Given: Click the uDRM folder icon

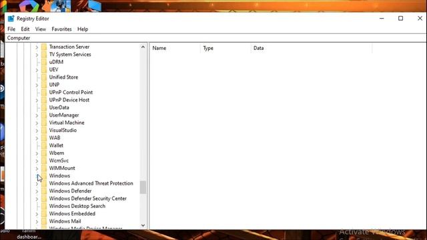Looking at the screenshot, I should pos(44,62).
